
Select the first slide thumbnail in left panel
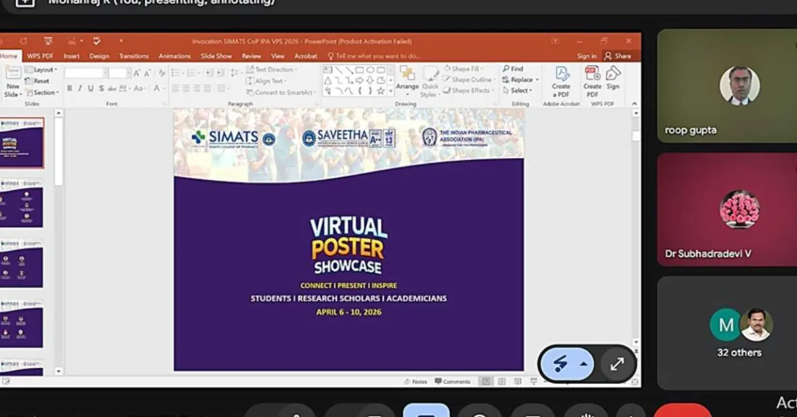pos(23,143)
